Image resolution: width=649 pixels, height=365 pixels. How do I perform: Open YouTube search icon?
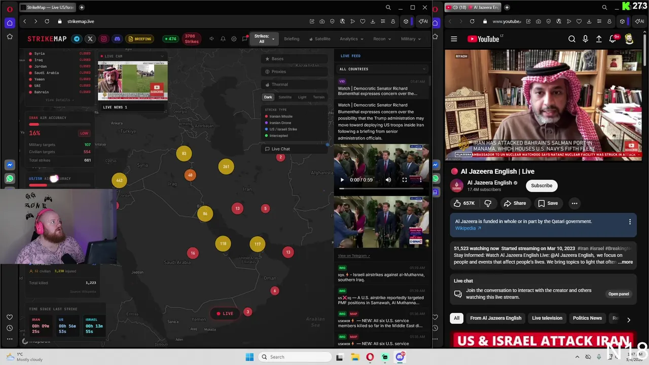point(572,39)
